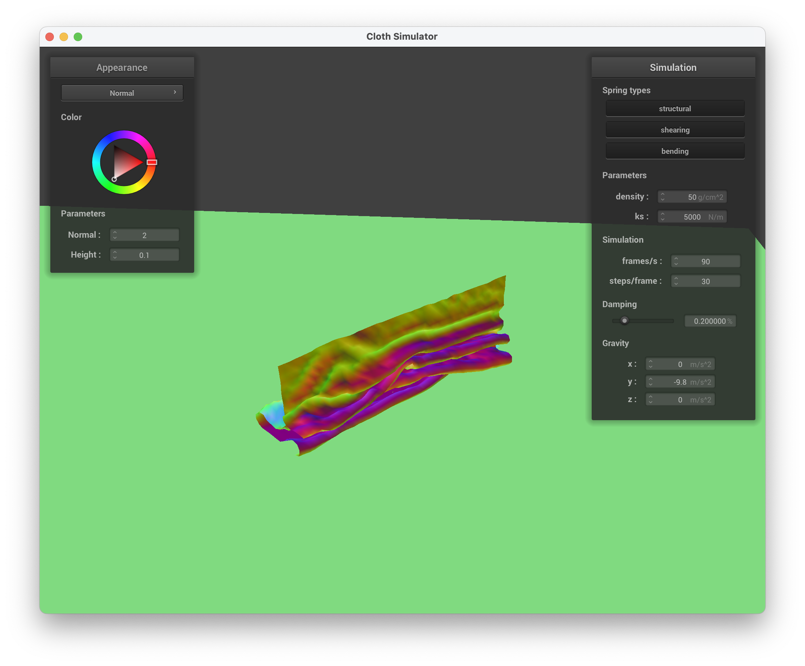Click the gravity y stepper arrows
Screen dimensions: 805x666
pos(651,382)
